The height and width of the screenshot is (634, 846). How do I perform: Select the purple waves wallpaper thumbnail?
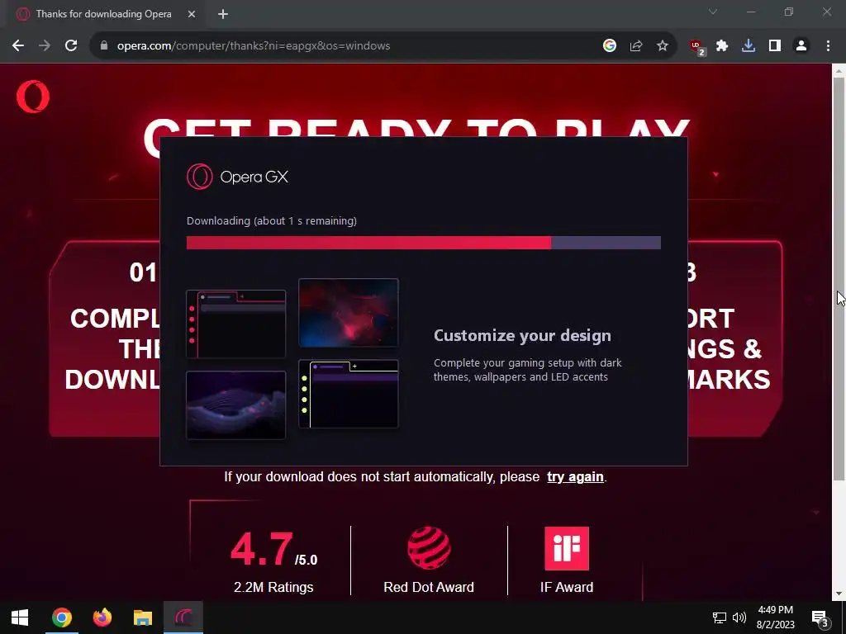(235, 405)
